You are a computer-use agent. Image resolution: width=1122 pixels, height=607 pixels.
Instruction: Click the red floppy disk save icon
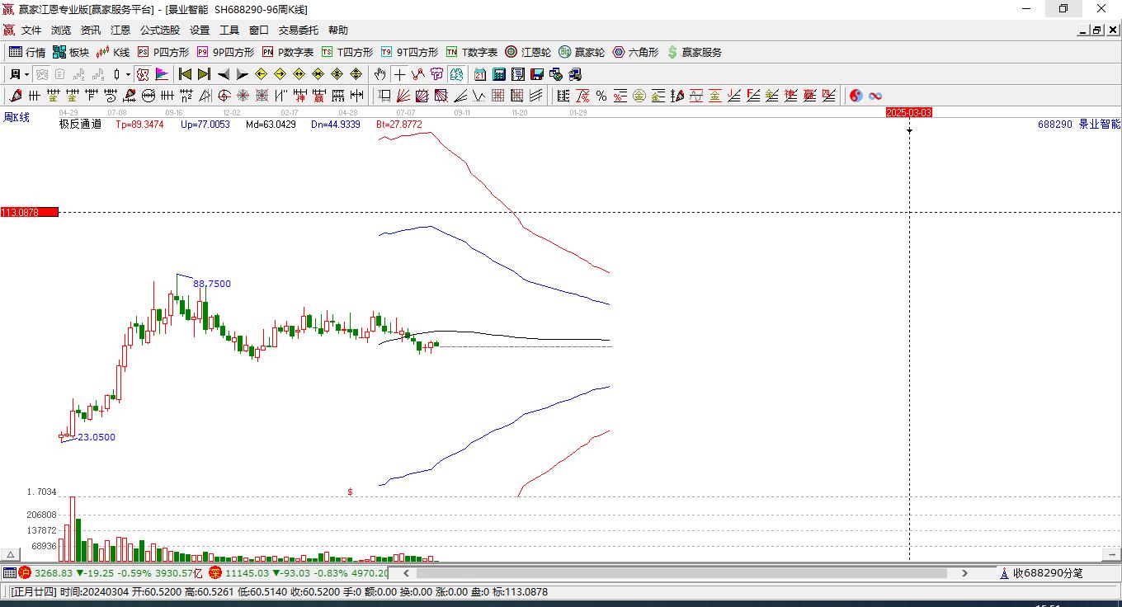pyautogui.click(x=537, y=74)
